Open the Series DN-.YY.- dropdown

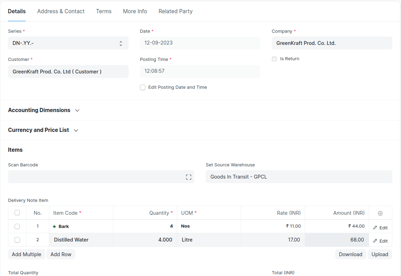[x=68, y=43]
